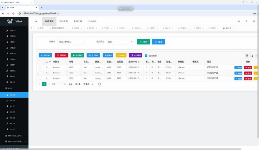259x150 pixels.
Task: Switch to the TB02 page tab
Action: click(x=213, y=28)
